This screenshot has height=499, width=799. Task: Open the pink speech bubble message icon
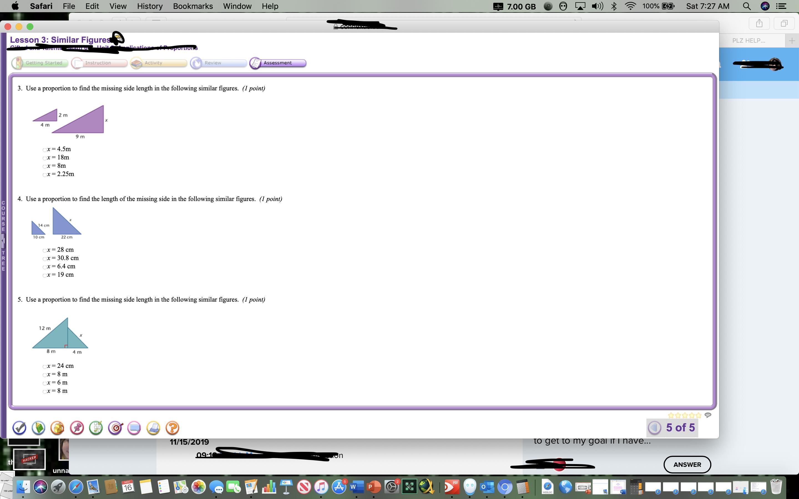tap(134, 428)
